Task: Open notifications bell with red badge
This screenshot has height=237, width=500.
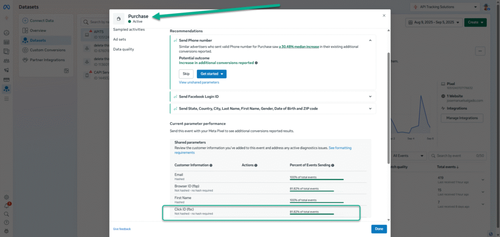Action: coord(6,206)
